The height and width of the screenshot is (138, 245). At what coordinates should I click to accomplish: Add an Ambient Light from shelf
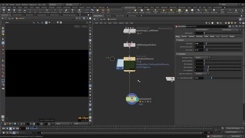pyautogui.click(x=214, y=11)
